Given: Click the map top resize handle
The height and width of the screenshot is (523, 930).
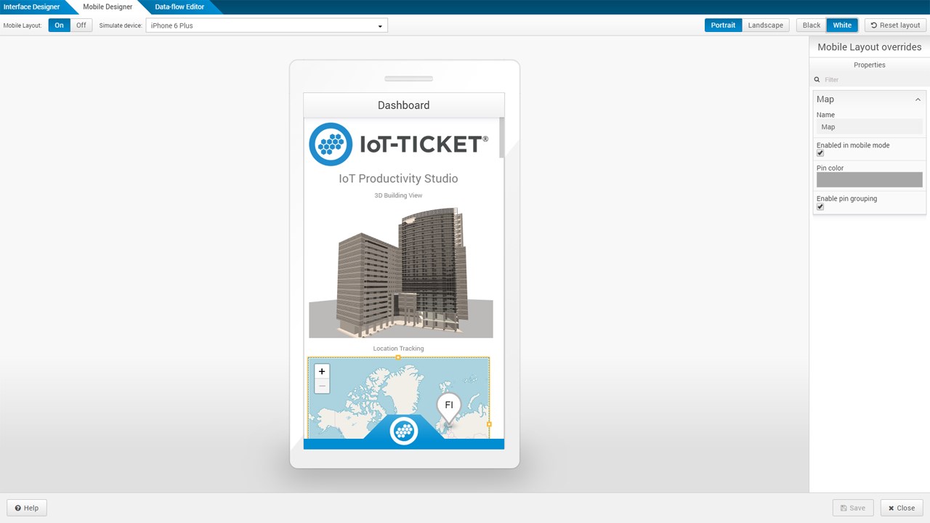Looking at the screenshot, I should pyautogui.click(x=398, y=357).
